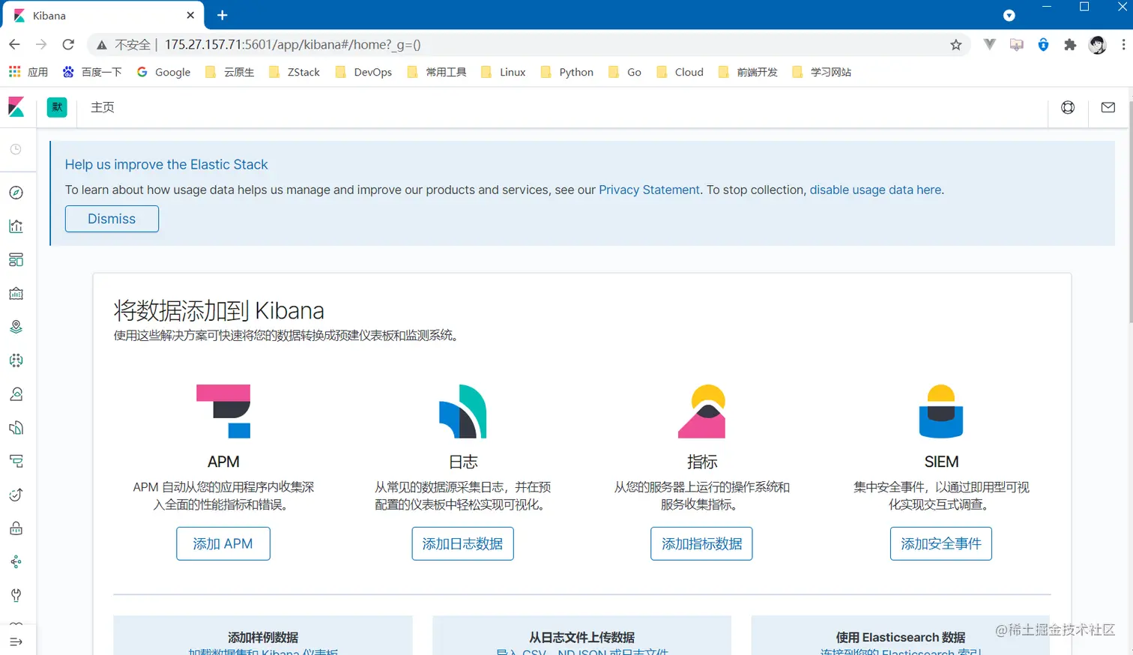Viewport: 1133px width, 655px height.
Task: Expand the side navigation with bottom arrow icon
Action: [x=16, y=642]
